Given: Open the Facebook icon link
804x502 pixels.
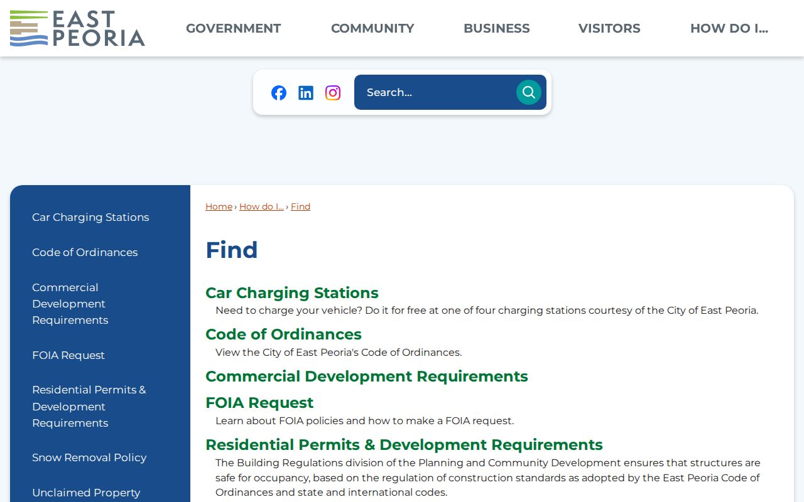Looking at the screenshot, I should pyautogui.click(x=279, y=93).
